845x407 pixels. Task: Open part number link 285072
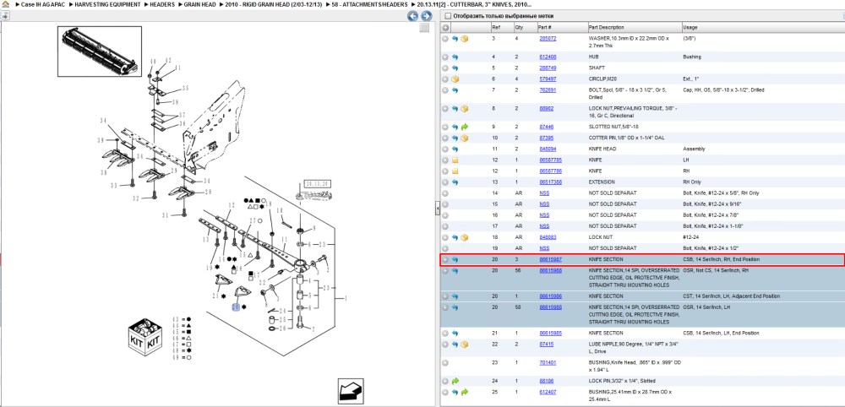[548, 39]
